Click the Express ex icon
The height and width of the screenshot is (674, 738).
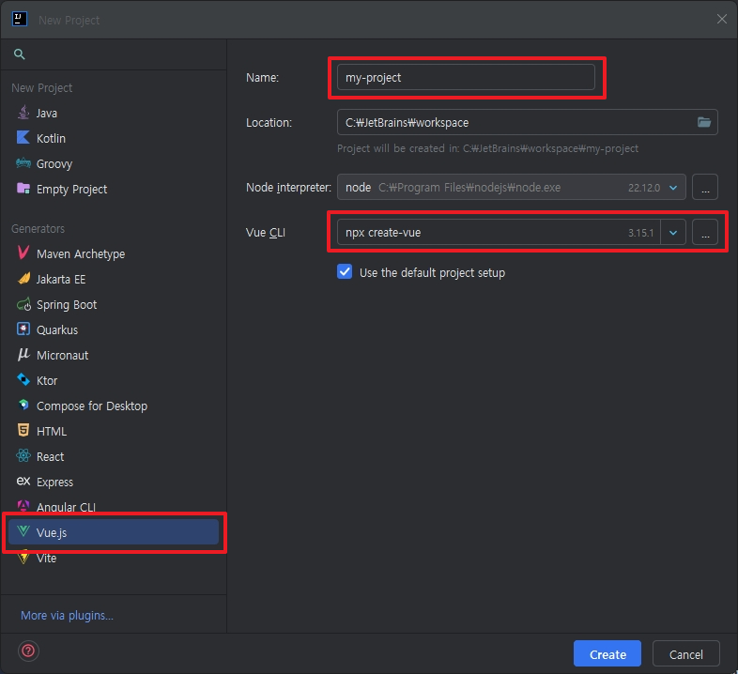pyautogui.click(x=23, y=481)
